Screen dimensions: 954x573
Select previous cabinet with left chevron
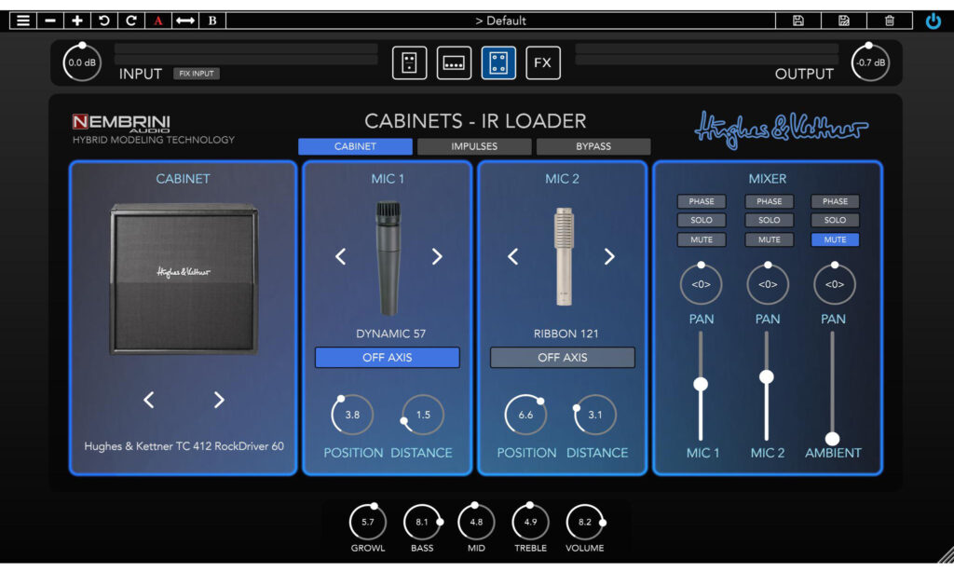148,400
